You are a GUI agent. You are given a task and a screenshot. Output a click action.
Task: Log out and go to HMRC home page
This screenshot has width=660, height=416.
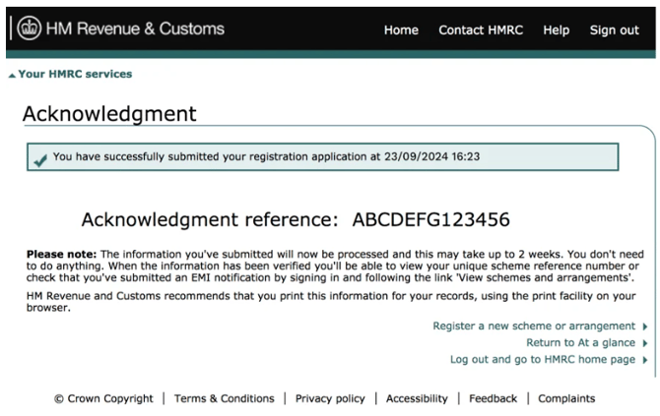click(542, 360)
